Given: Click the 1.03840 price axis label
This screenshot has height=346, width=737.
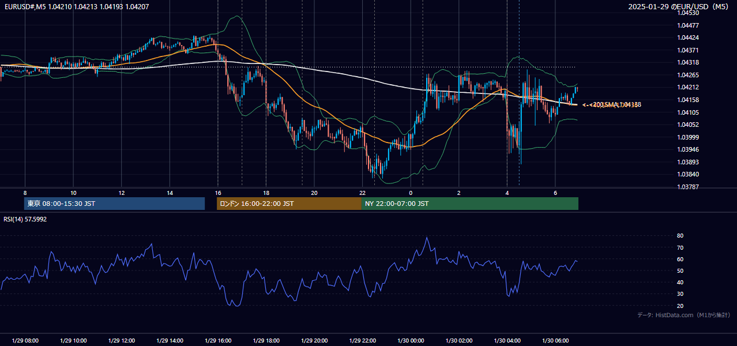Looking at the screenshot, I should coord(689,174).
